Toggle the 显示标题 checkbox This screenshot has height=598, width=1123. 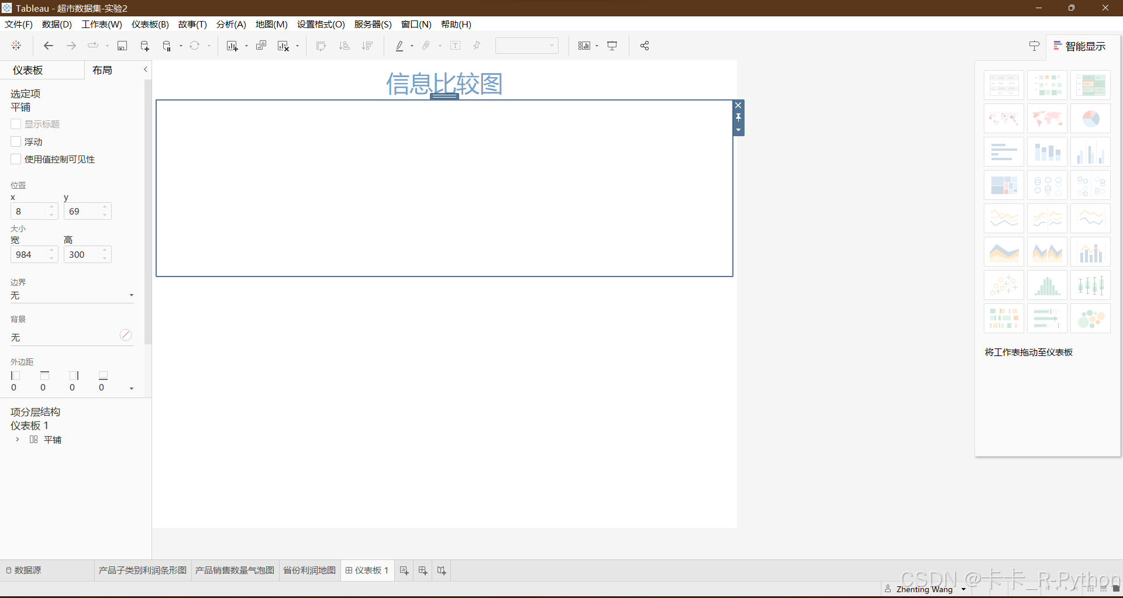tap(16, 124)
